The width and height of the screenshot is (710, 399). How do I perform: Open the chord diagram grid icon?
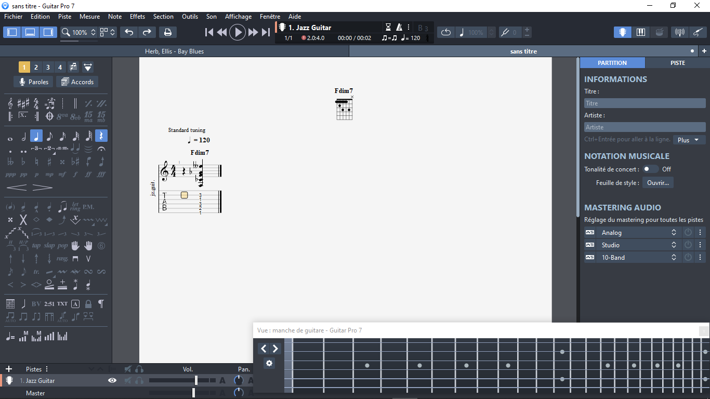click(10, 304)
